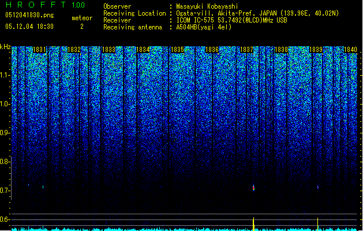Click the faint green echo near 1831
This screenshot has width=363, height=231.
click(43, 187)
